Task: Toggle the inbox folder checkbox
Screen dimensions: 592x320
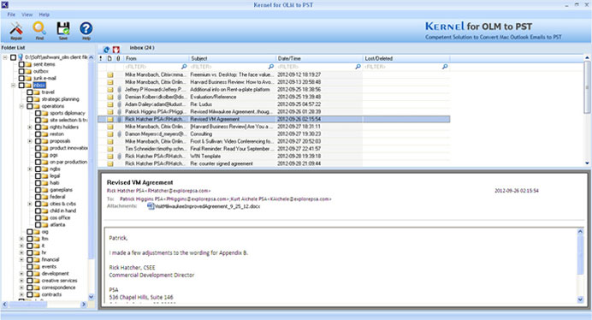Action: coord(21,86)
